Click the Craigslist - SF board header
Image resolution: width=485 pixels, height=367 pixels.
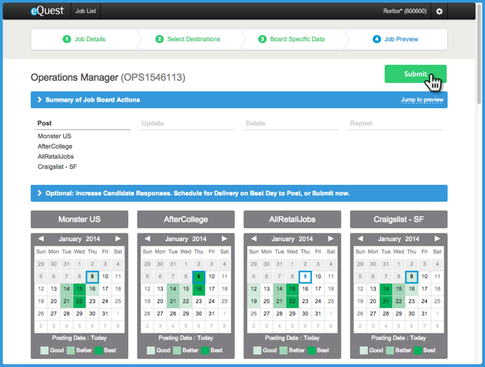[x=399, y=219]
